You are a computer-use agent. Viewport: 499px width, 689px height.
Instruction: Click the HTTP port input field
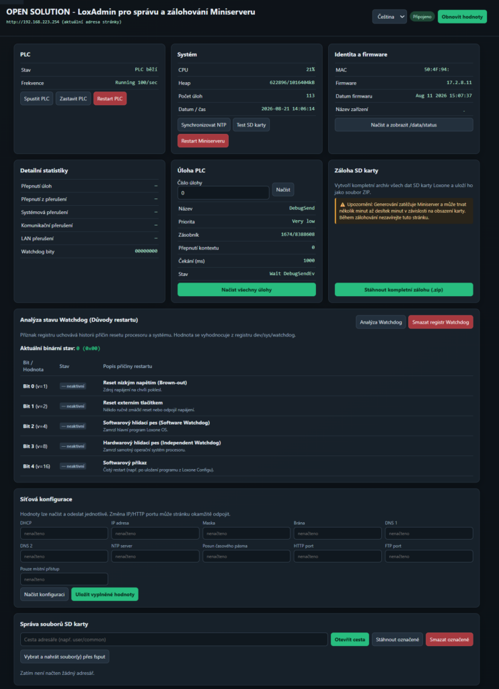(x=338, y=556)
